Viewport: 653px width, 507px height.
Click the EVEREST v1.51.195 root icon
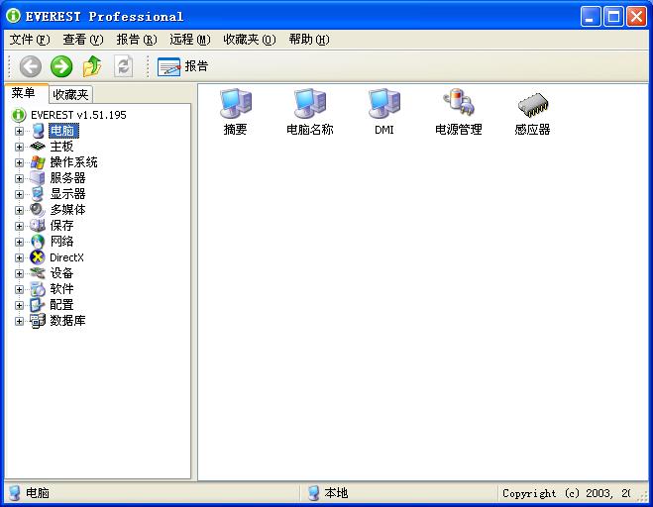click(x=19, y=115)
